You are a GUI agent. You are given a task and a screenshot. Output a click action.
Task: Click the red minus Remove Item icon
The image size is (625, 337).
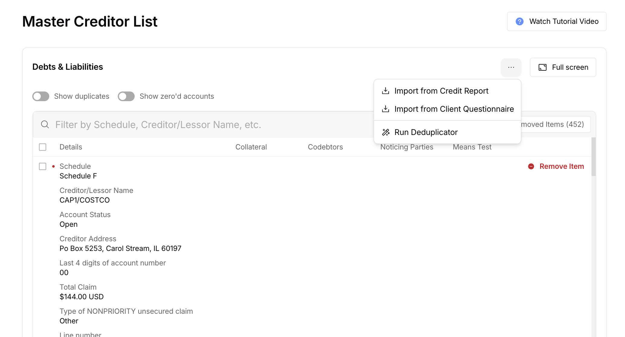click(531, 166)
